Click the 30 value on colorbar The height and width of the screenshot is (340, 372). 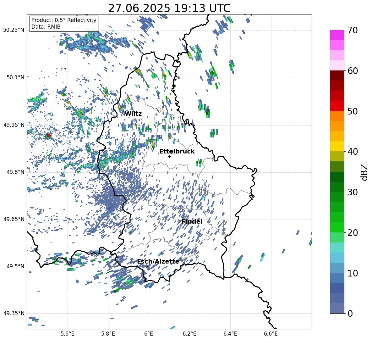coord(353,192)
